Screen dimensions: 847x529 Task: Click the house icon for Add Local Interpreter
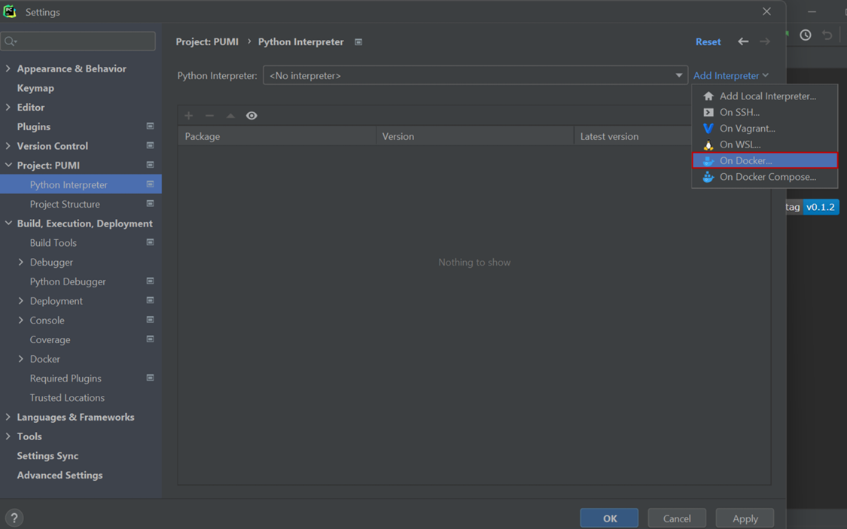coord(708,96)
